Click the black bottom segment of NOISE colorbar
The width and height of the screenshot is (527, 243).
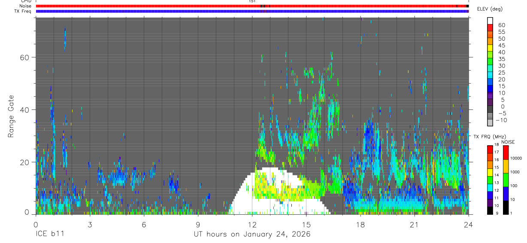[x=506, y=207]
